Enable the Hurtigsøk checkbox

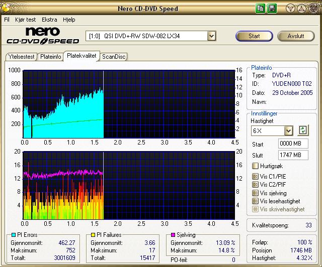pyautogui.click(x=255, y=166)
